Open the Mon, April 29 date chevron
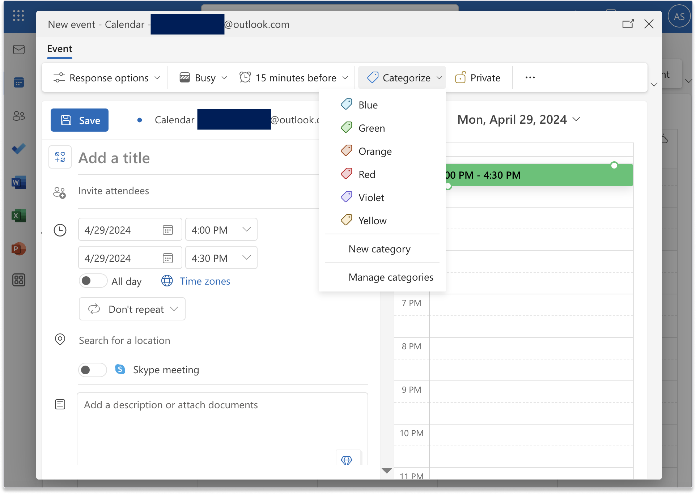Screen dimensions: 696x494 (577, 119)
